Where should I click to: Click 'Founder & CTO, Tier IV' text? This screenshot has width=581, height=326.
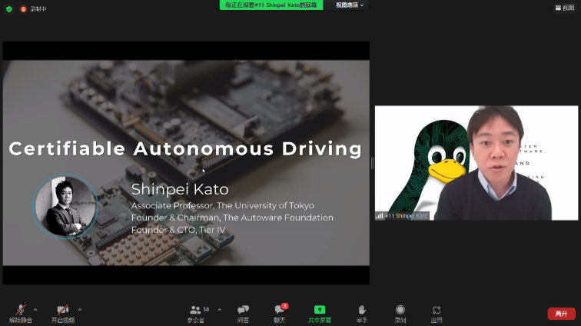(178, 230)
